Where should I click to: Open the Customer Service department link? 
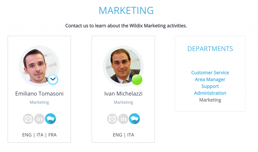point(210,73)
